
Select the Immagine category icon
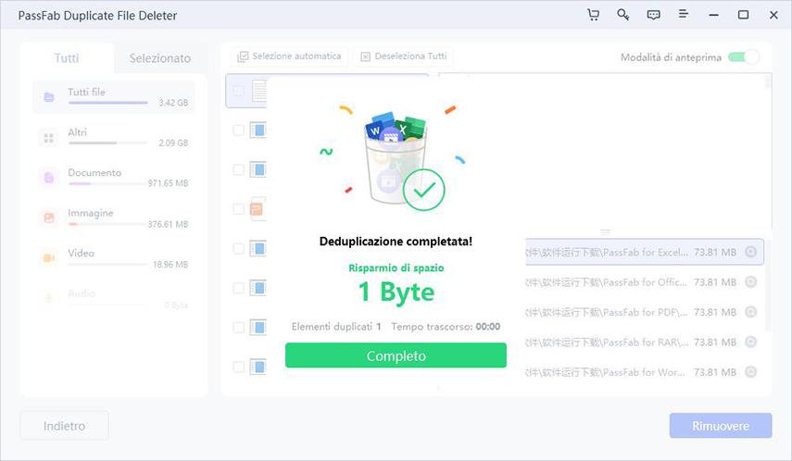pos(48,218)
